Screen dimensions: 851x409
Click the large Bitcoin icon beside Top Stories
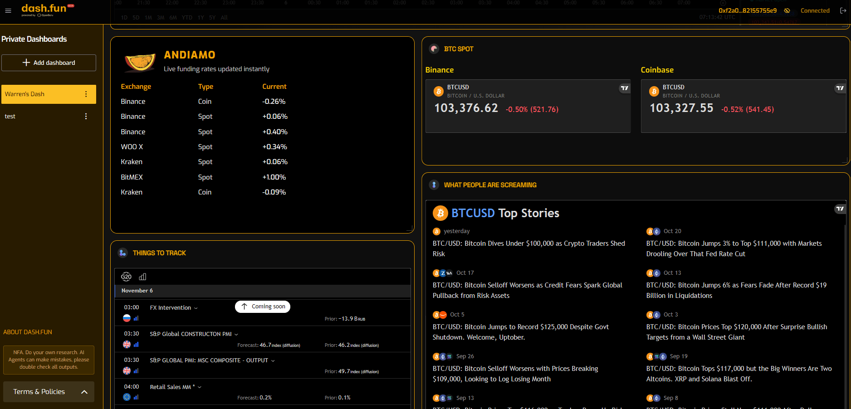pyautogui.click(x=440, y=213)
